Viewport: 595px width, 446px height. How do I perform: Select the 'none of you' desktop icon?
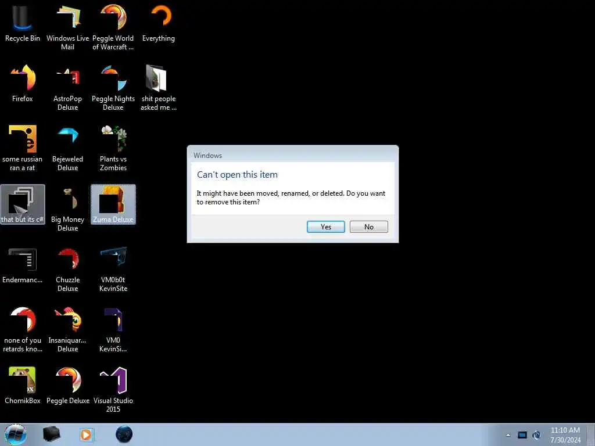[23, 329]
